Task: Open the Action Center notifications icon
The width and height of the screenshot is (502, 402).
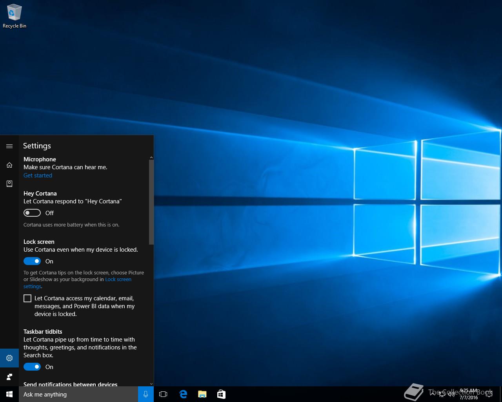Action: [x=489, y=394]
